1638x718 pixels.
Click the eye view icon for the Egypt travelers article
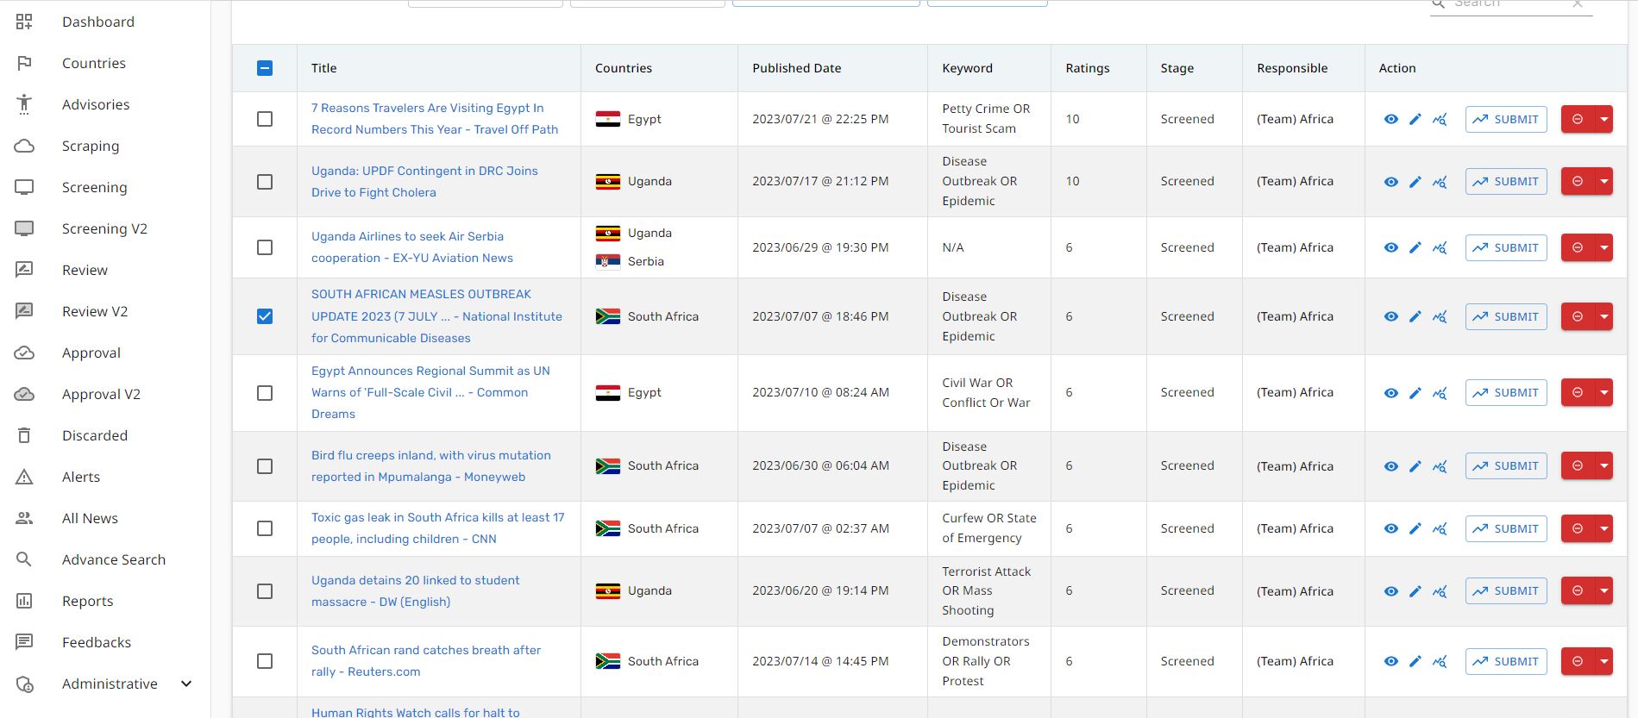(x=1391, y=119)
